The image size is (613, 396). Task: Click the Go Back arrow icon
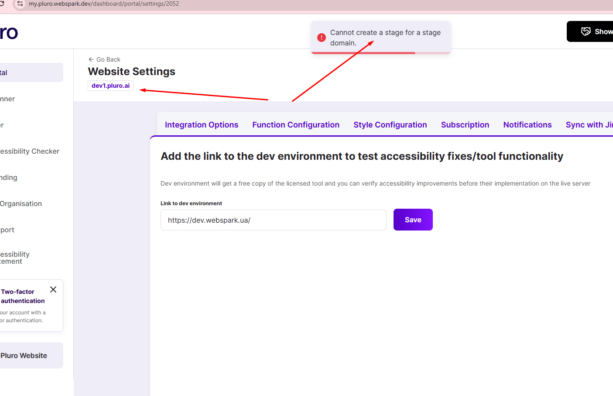point(91,59)
